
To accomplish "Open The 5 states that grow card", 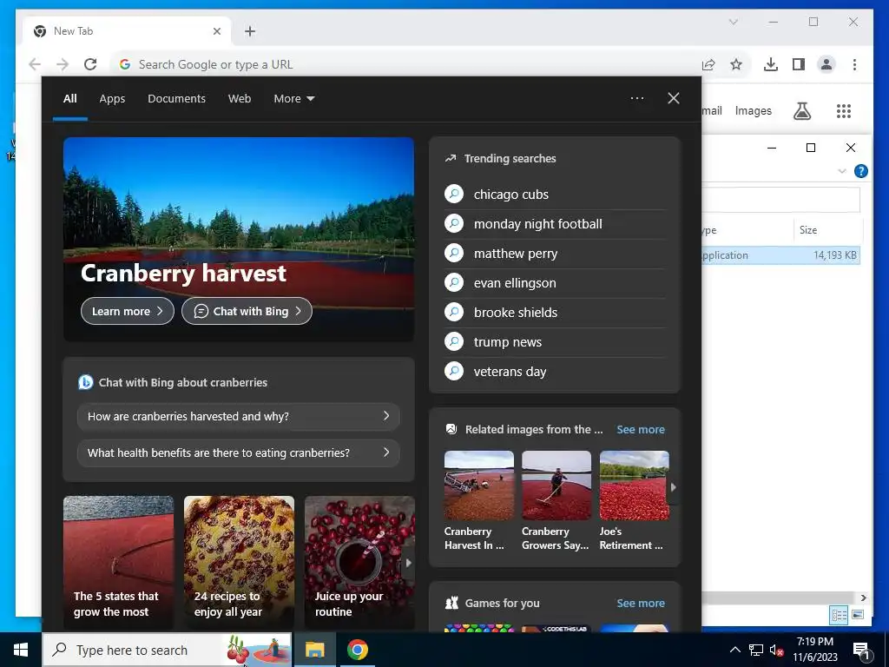I will pyautogui.click(x=118, y=562).
